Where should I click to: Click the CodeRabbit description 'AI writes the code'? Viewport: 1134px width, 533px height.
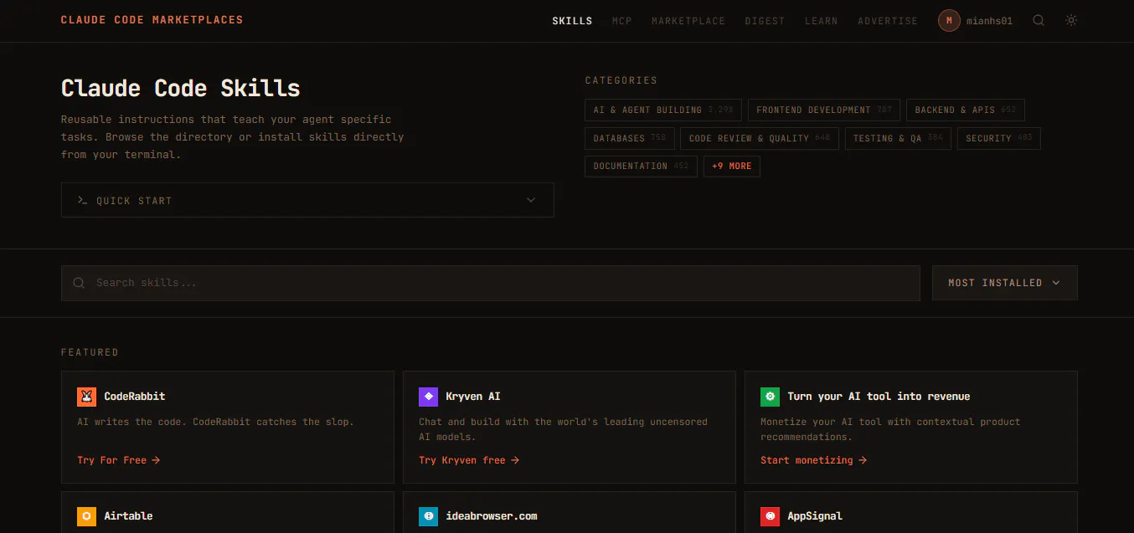[215, 422]
